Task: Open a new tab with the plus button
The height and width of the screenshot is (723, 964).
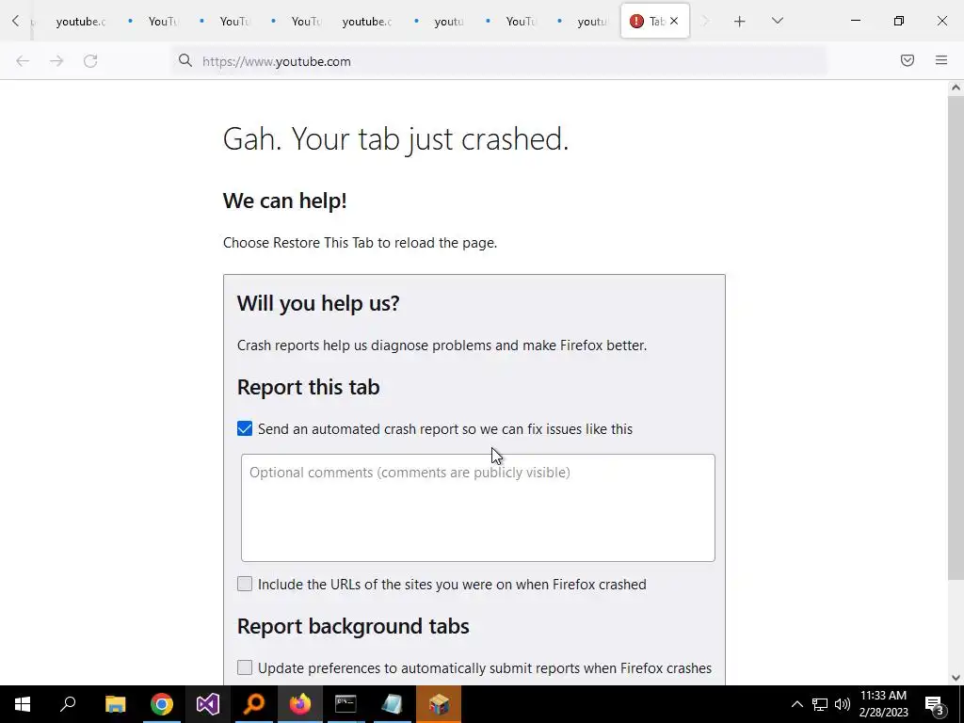Action: (x=740, y=22)
